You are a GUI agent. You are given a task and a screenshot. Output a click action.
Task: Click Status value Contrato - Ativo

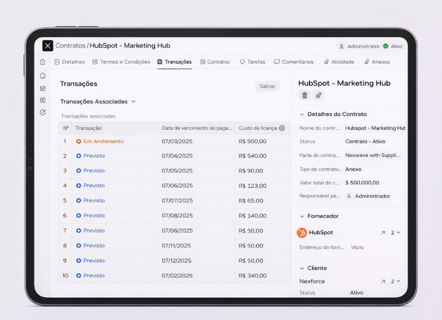click(365, 142)
